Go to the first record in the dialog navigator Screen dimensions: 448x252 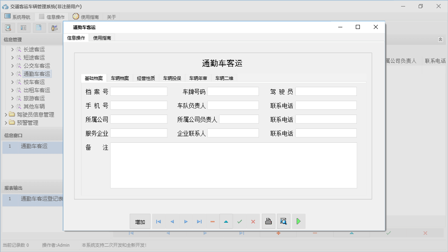click(x=158, y=221)
